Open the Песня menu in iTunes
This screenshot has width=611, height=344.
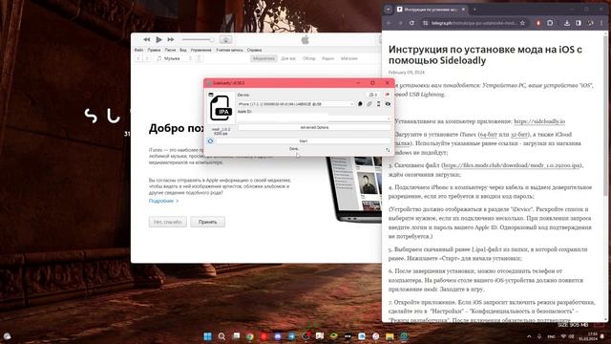click(170, 50)
